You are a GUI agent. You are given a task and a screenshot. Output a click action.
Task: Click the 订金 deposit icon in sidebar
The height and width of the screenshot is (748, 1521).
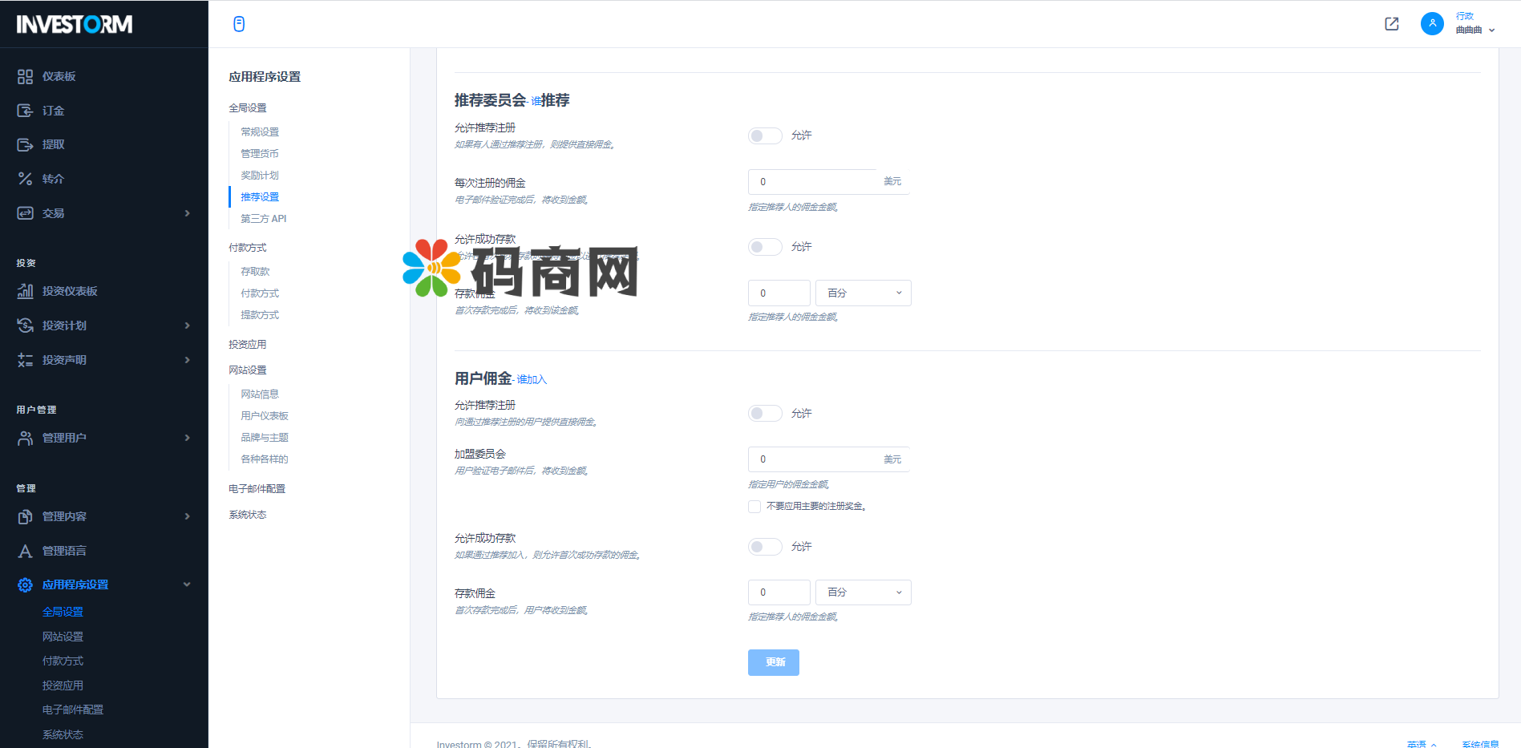[25, 111]
